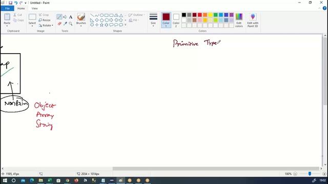This screenshot has width=328, height=184.
Task: Pick the red color swatch
Action: point(200,15)
